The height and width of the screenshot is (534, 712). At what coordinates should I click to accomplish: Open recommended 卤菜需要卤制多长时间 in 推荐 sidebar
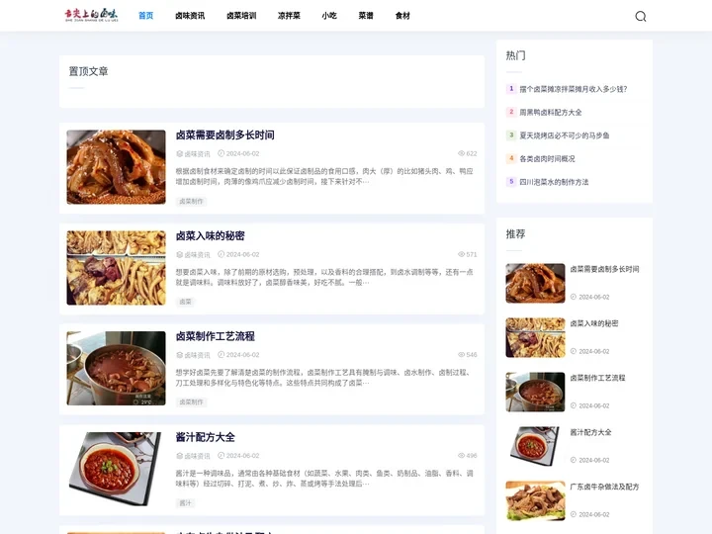coord(604,269)
